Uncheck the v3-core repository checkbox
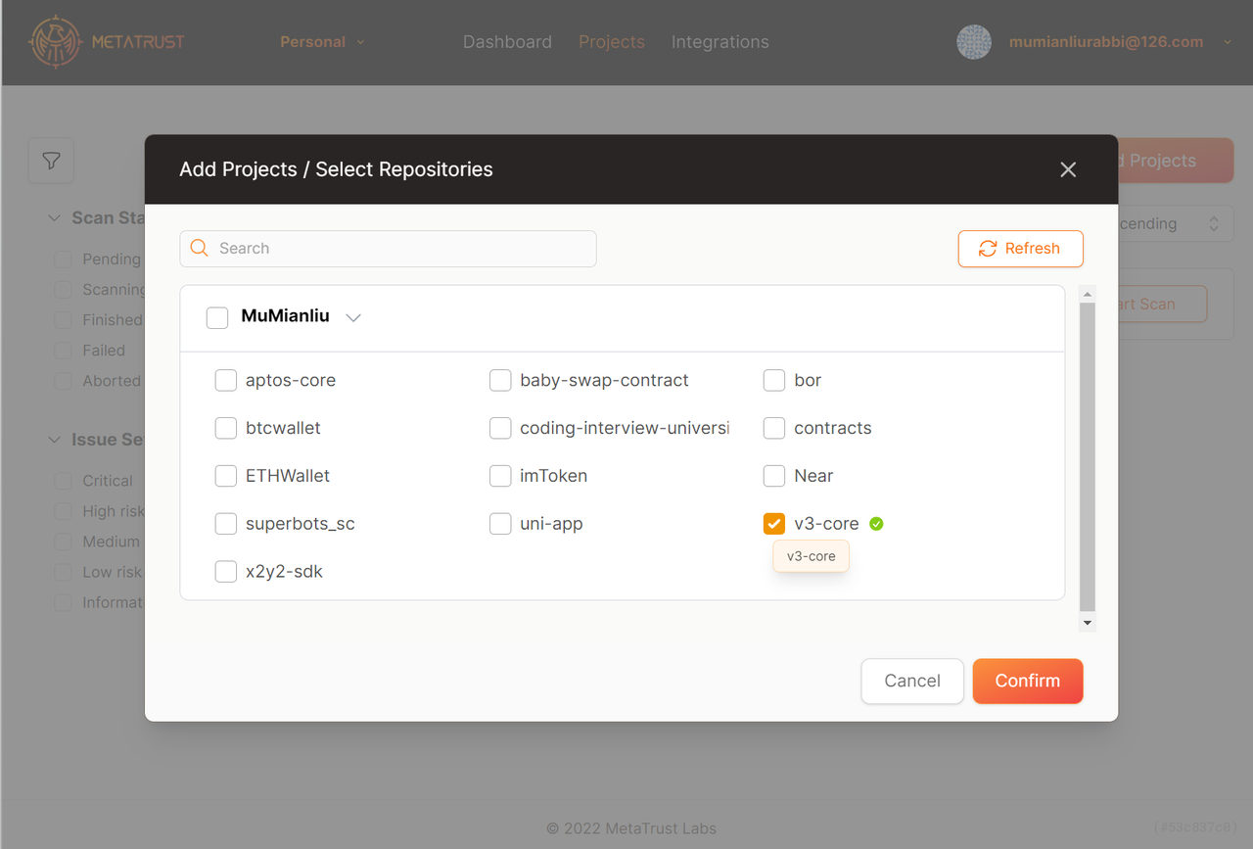This screenshot has height=849, width=1253. (x=774, y=524)
